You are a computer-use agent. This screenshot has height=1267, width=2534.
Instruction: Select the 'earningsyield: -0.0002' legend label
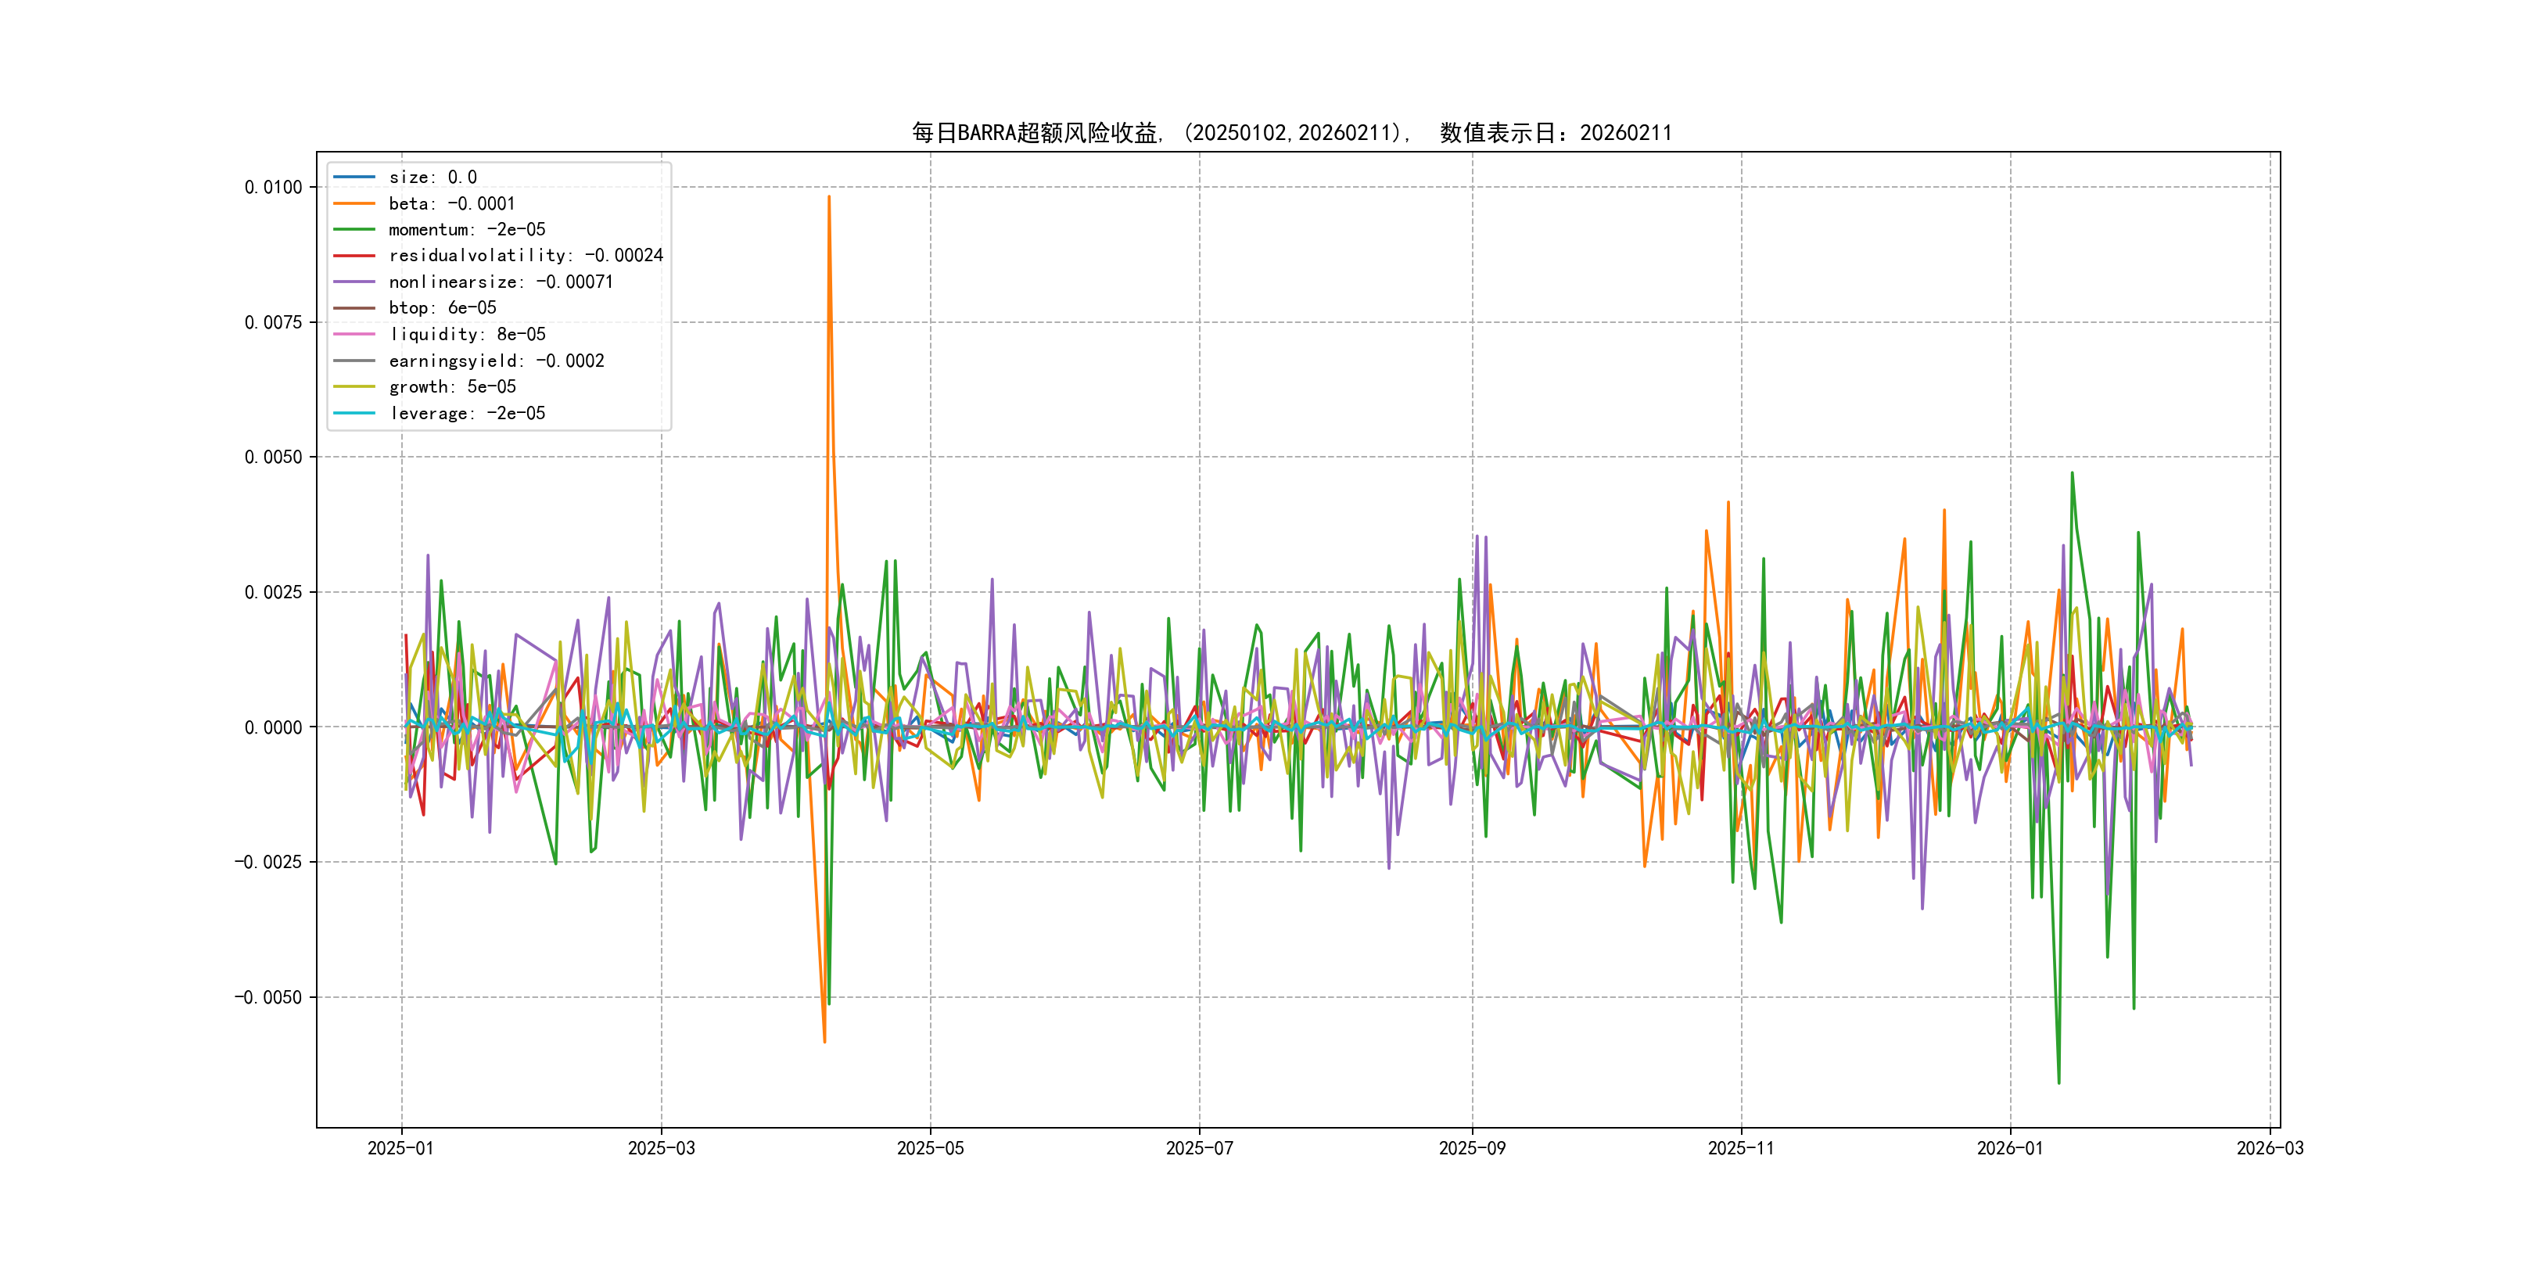[x=496, y=361]
